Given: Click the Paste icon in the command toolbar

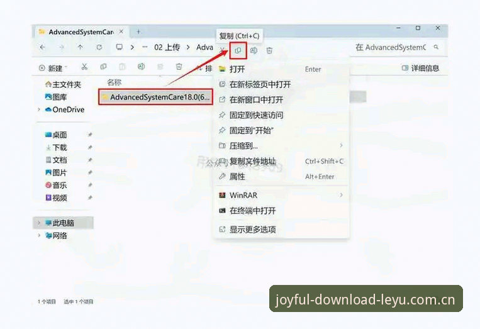Looking at the screenshot, I should point(122,67).
